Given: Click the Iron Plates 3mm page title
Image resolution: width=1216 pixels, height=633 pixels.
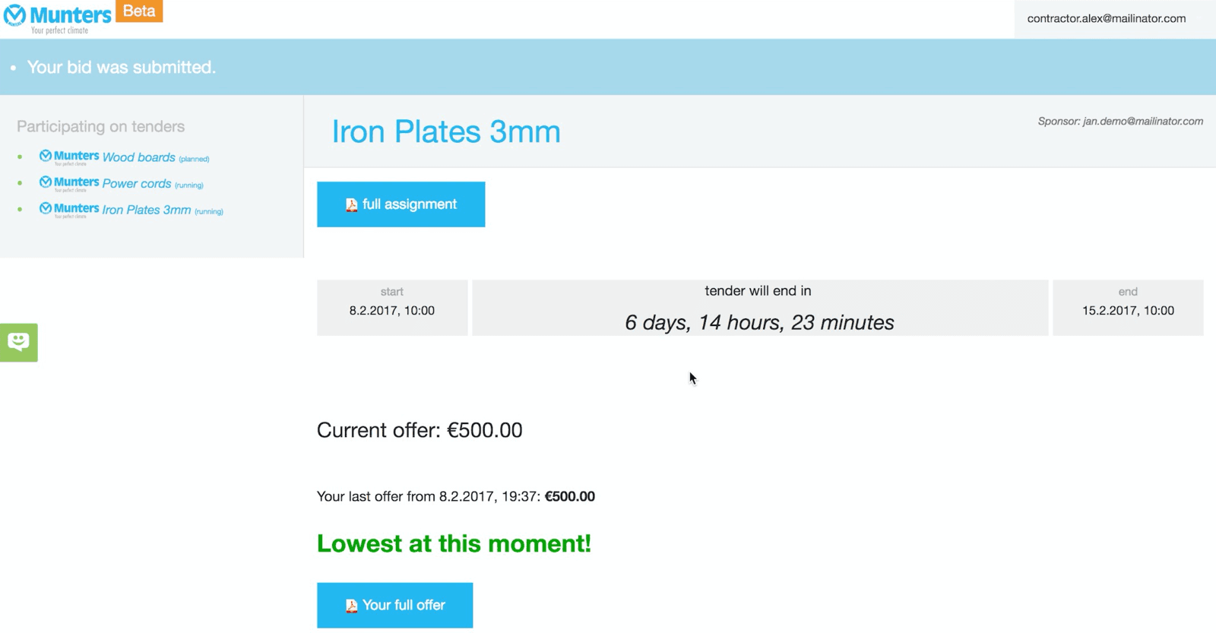Looking at the screenshot, I should (x=446, y=131).
